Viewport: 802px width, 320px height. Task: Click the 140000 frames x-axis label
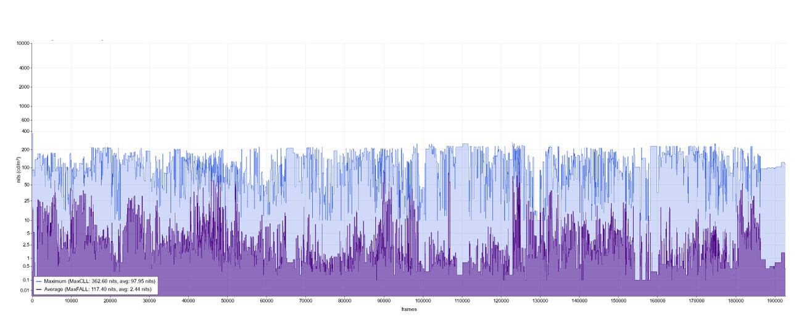tap(579, 301)
